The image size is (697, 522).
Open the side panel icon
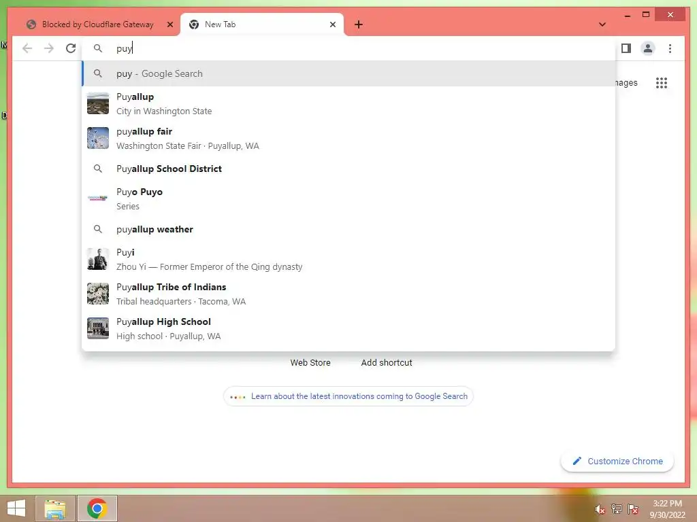tap(626, 48)
